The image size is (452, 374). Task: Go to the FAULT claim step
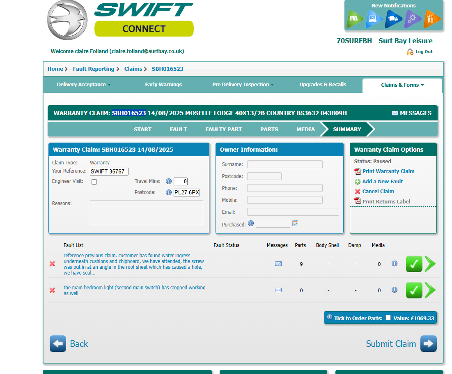(x=179, y=129)
